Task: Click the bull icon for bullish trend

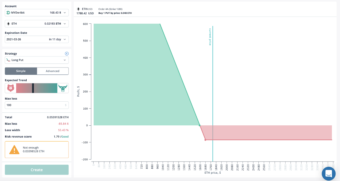Action: pos(63,88)
